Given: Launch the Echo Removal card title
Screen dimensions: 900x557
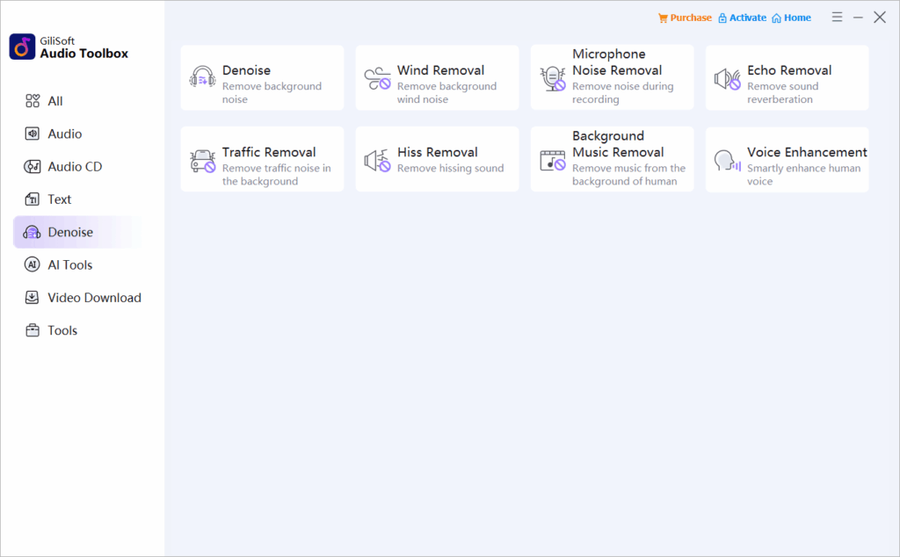Looking at the screenshot, I should pos(788,70).
